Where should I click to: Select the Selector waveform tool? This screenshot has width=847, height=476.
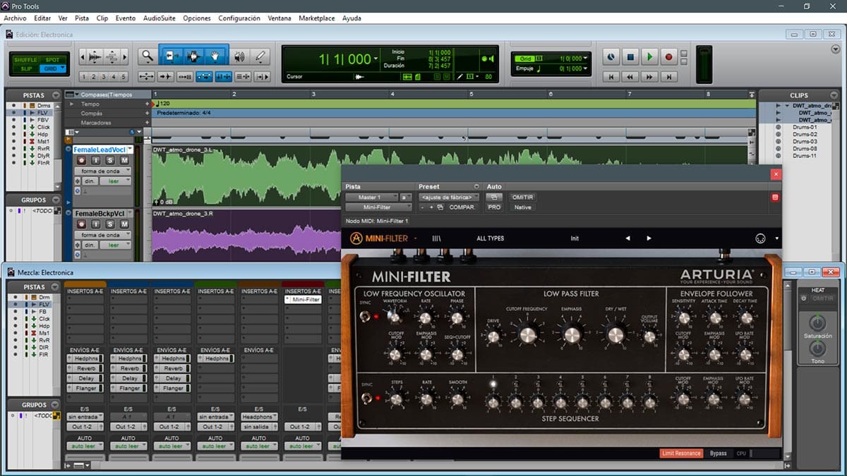194,56
